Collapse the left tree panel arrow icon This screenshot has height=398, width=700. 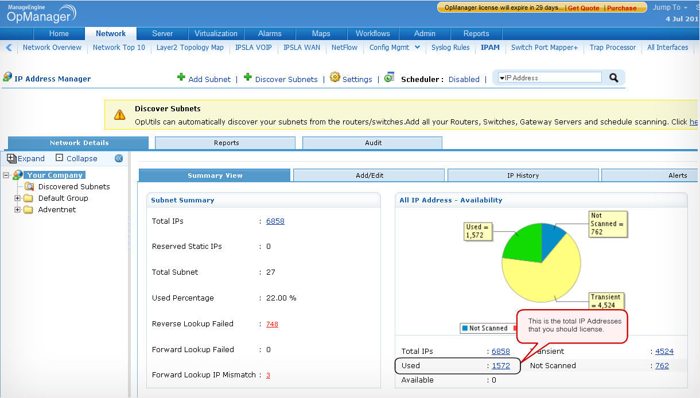pos(119,158)
